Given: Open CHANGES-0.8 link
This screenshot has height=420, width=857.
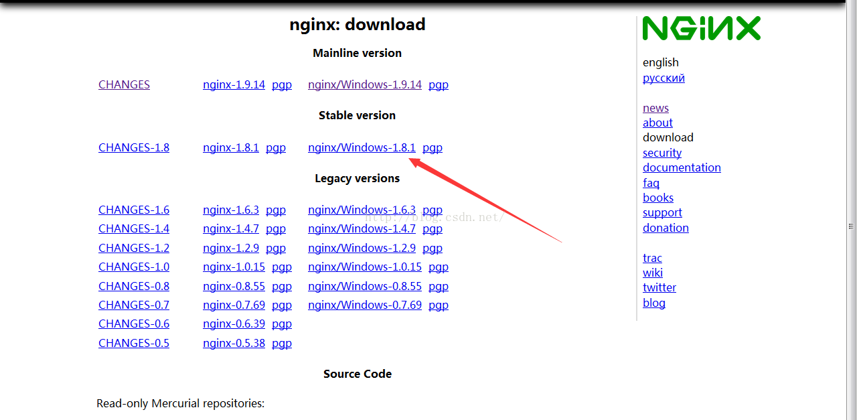Looking at the screenshot, I should (134, 286).
